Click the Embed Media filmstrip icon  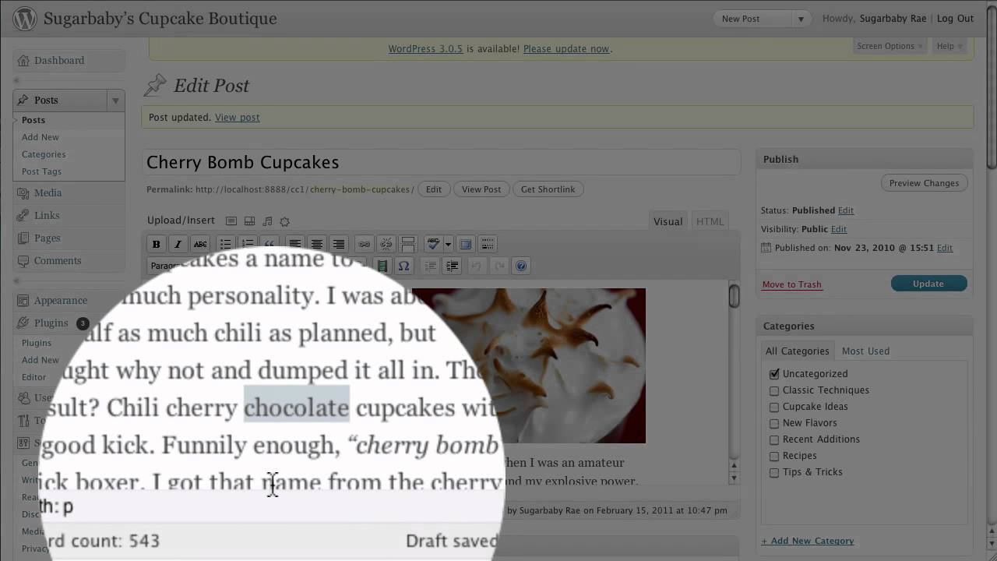[382, 266]
